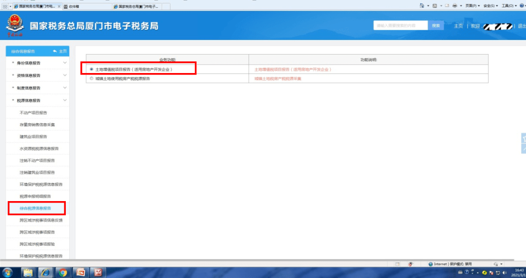
Task: Click 土地增值税项目报告 red description link
Action: [x=293, y=70]
